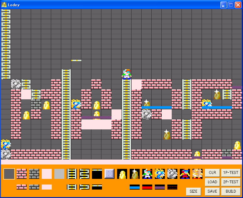Select the empty dark gray eraser tile
Screen dimensions: 243x198
tap(9, 174)
